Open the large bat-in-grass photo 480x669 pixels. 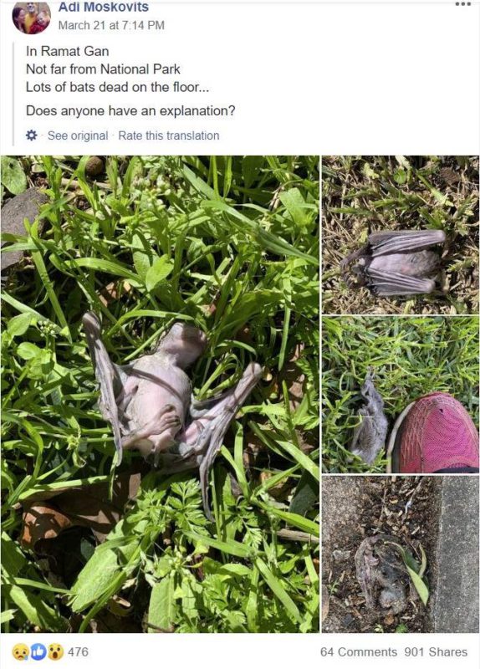pyautogui.click(x=160, y=394)
